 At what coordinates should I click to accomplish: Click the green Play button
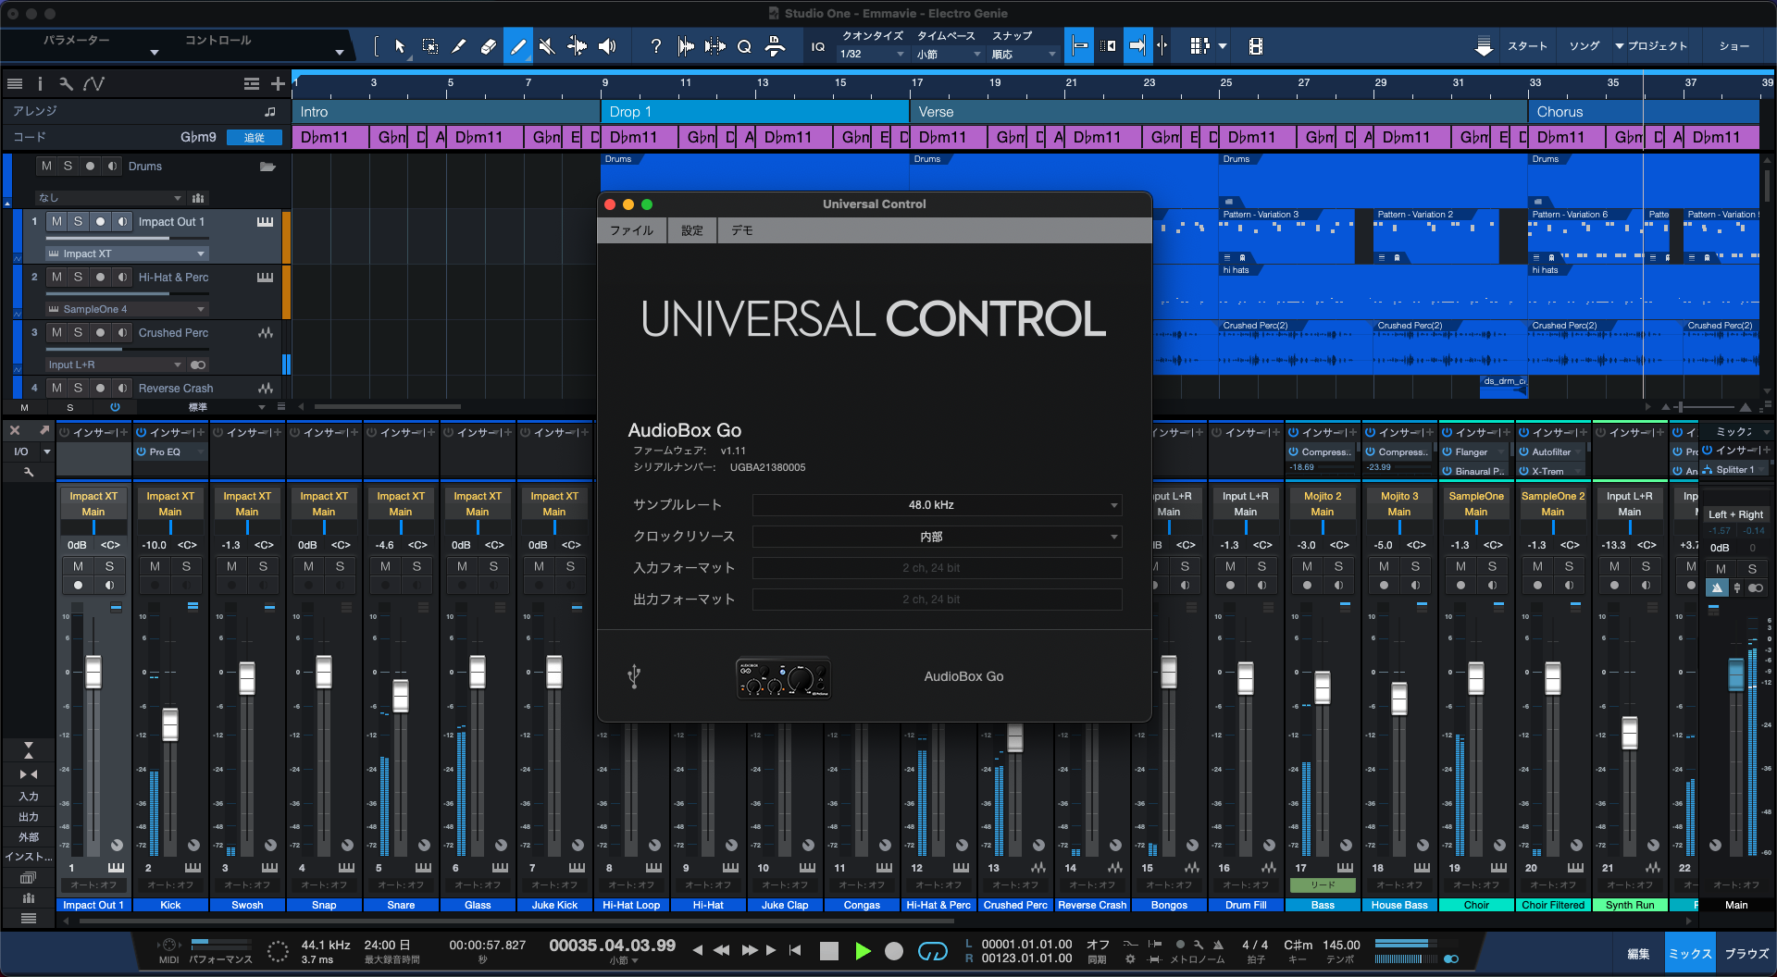(863, 951)
